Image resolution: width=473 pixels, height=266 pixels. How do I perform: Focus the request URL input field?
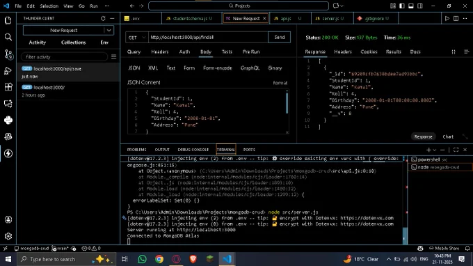point(208,37)
